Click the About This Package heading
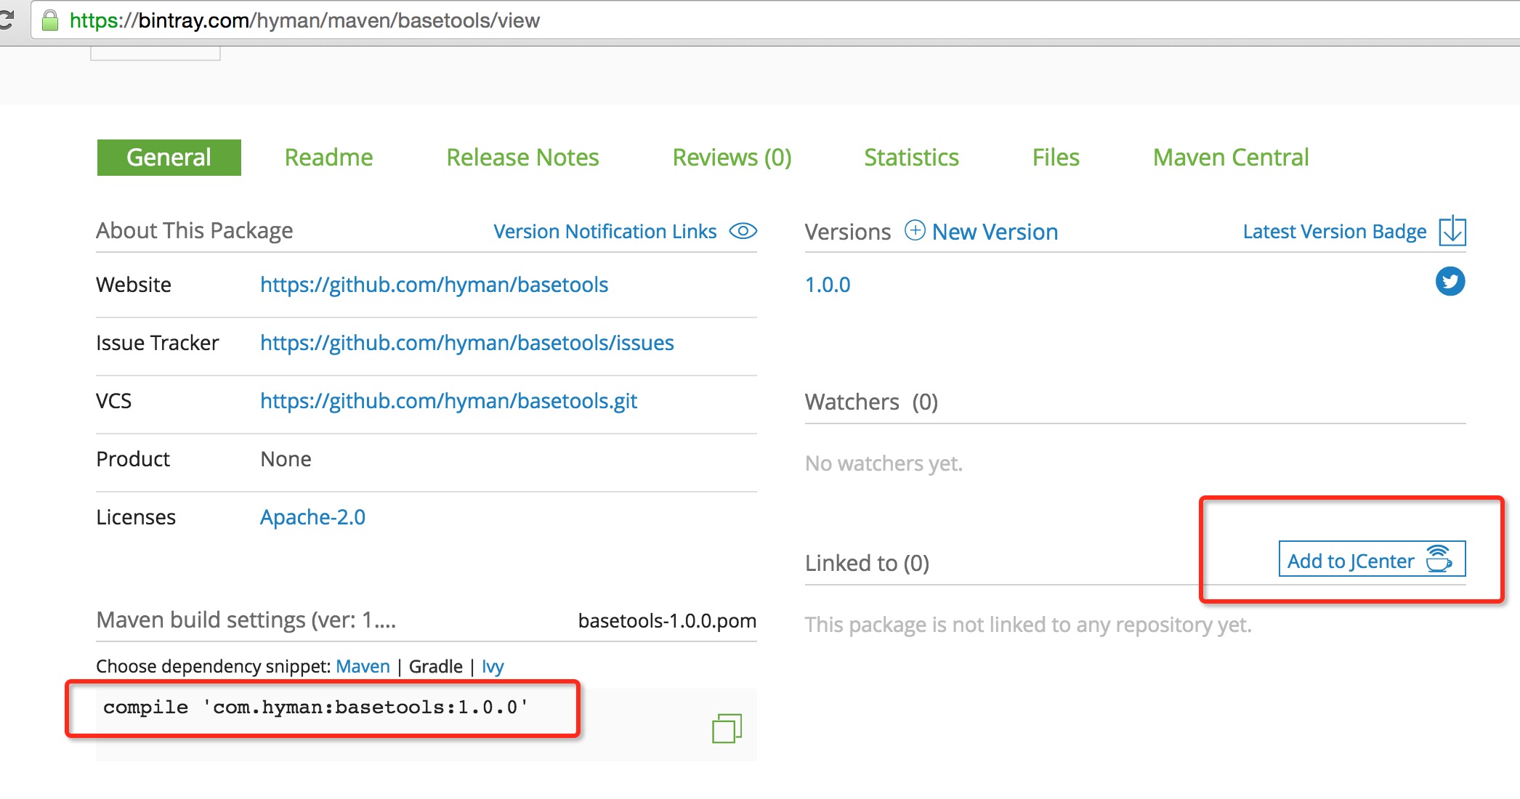The height and width of the screenshot is (799, 1520). [194, 230]
